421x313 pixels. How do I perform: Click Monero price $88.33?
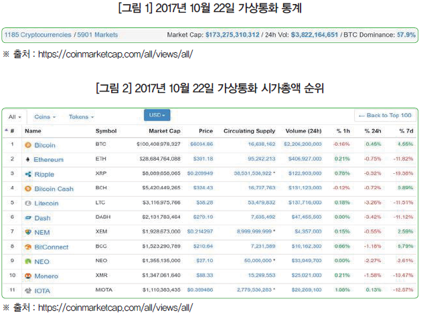(205, 275)
